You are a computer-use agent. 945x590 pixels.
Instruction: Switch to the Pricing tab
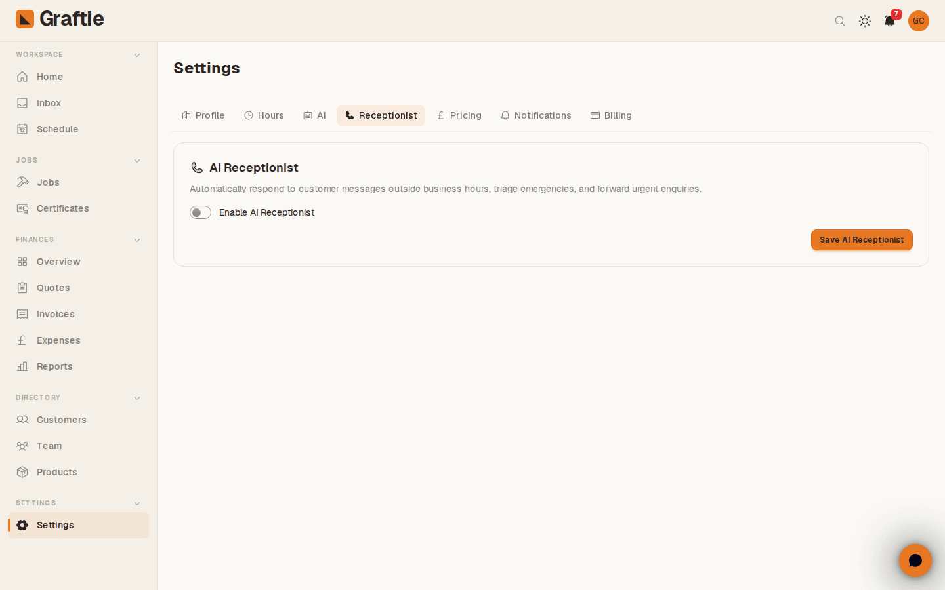coord(459,115)
